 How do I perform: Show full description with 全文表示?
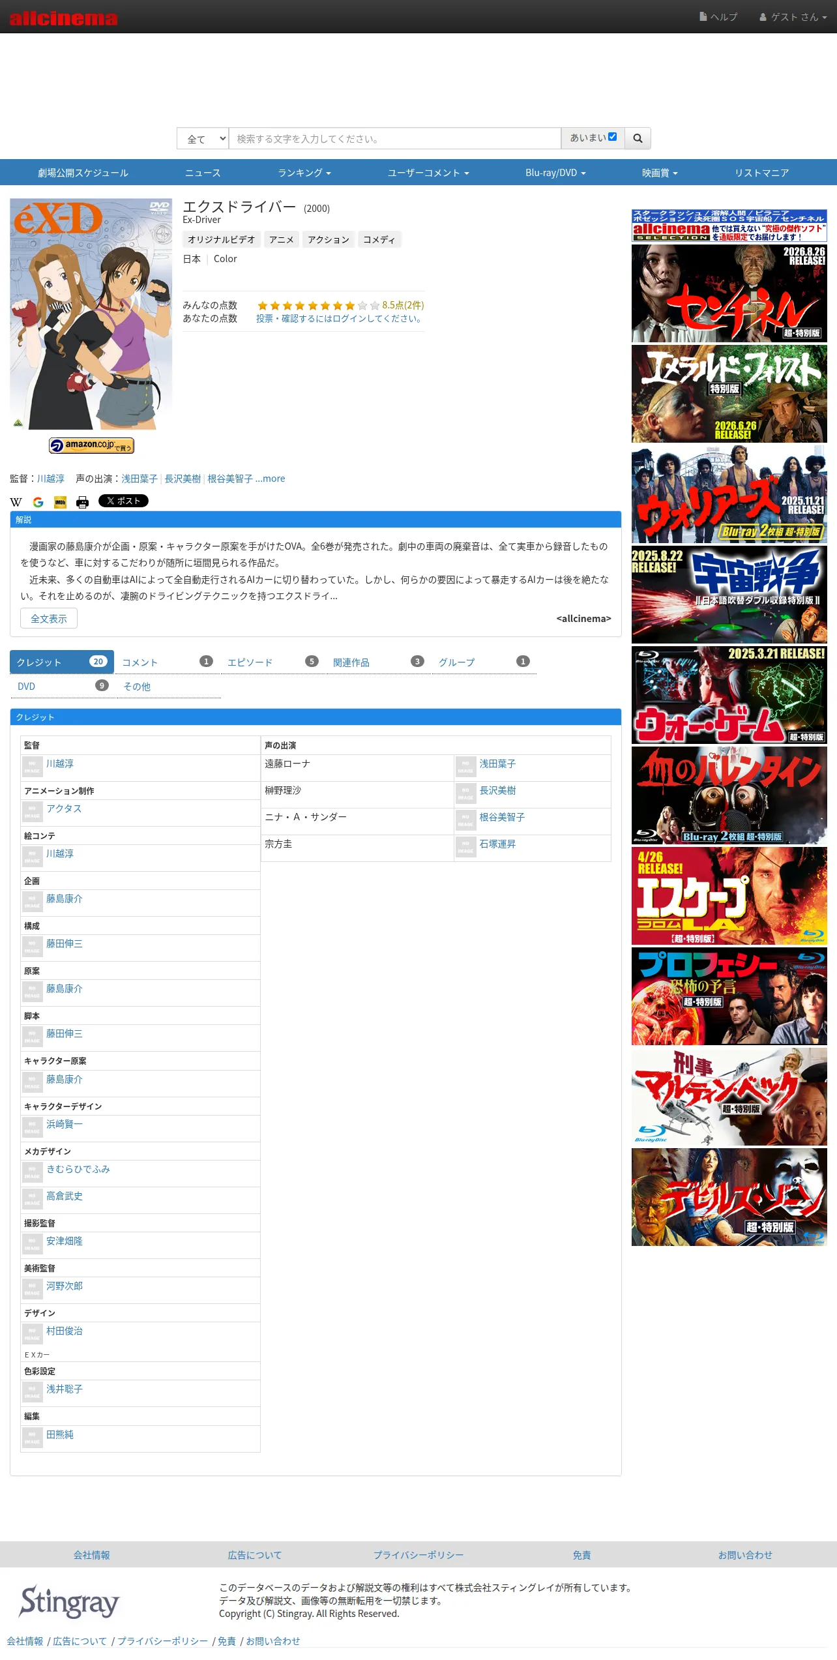click(49, 618)
